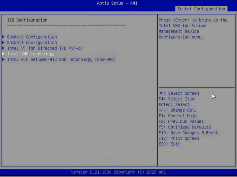This screenshot has height=177, width=237.
Task: Click the 'F12: Print Screen' hint
Action: (x=179, y=138)
